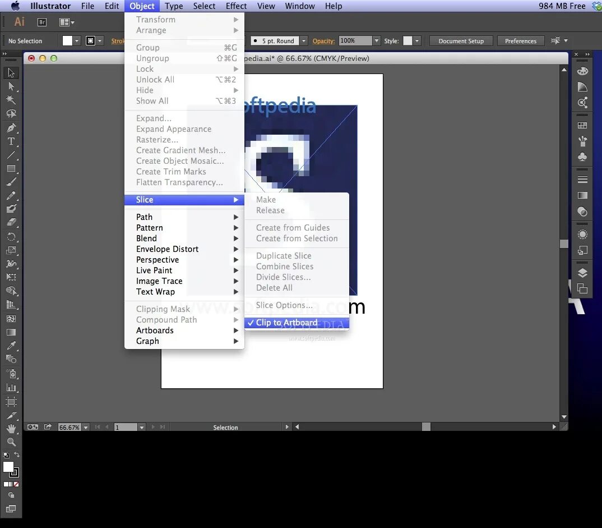Click the white Fill box in toolbox
The image size is (602, 528).
(8, 466)
